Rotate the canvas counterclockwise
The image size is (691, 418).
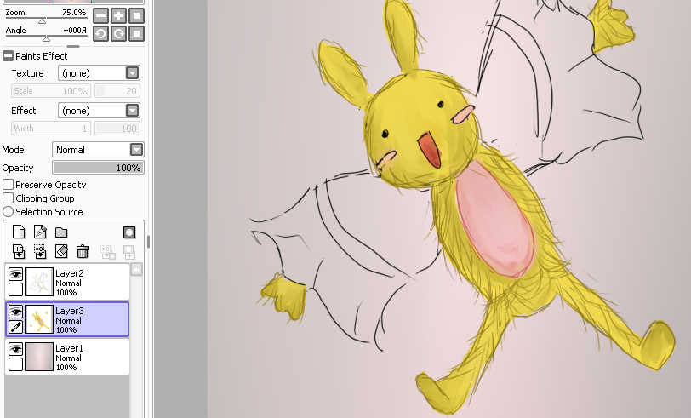pyautogui.click(x=101, y=34)
